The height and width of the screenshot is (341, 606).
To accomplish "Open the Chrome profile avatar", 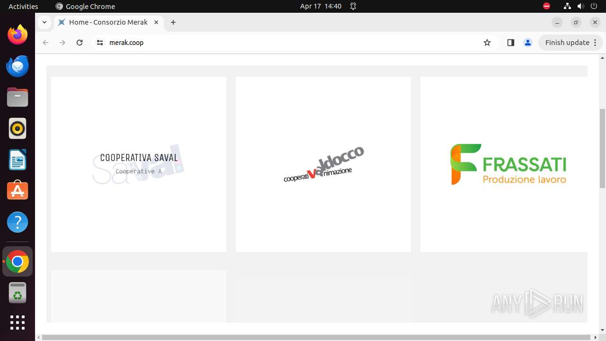I will point(528,43).
